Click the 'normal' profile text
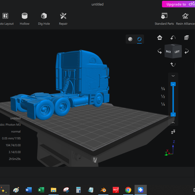Viewport: 195px width, 195px height. [16, 132]
